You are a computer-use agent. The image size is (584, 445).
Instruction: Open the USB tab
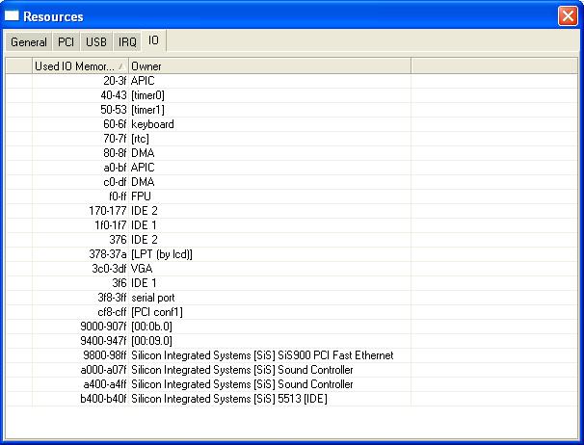(x=96, y=41)
